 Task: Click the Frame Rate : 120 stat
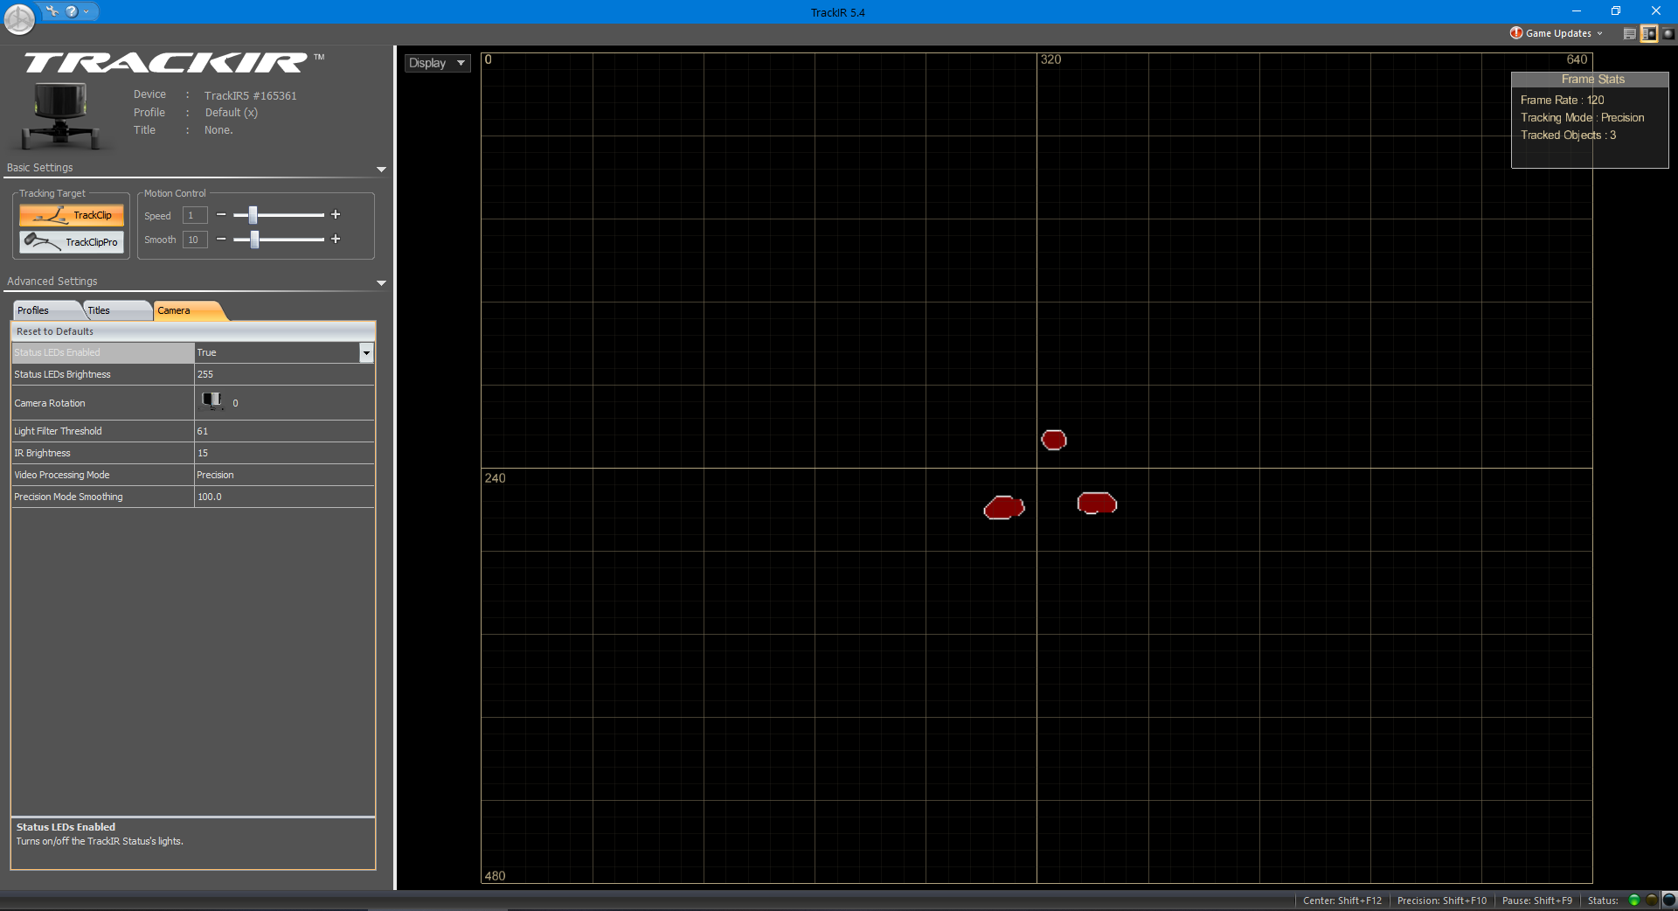point(1562,101)
